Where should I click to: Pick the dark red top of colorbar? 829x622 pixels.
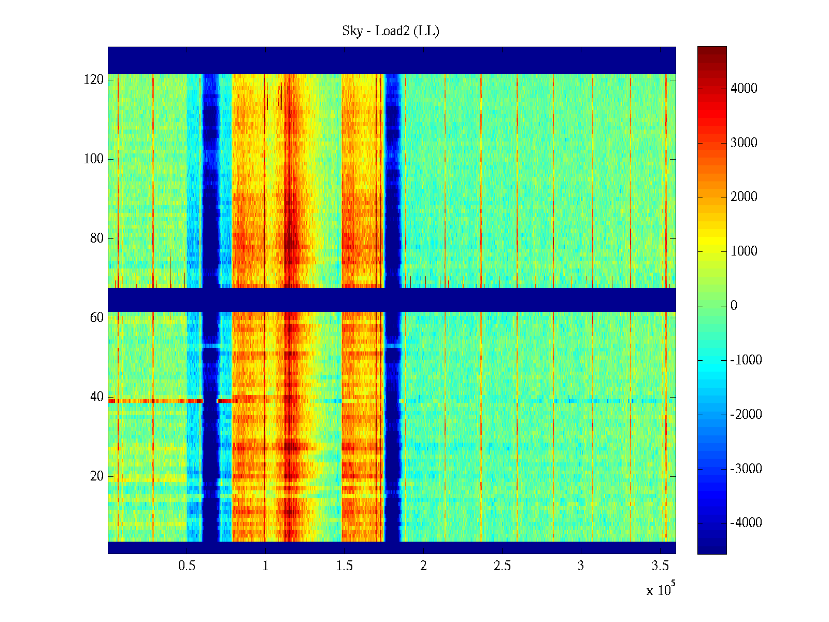pyautogui.click(x=712, y=52)
